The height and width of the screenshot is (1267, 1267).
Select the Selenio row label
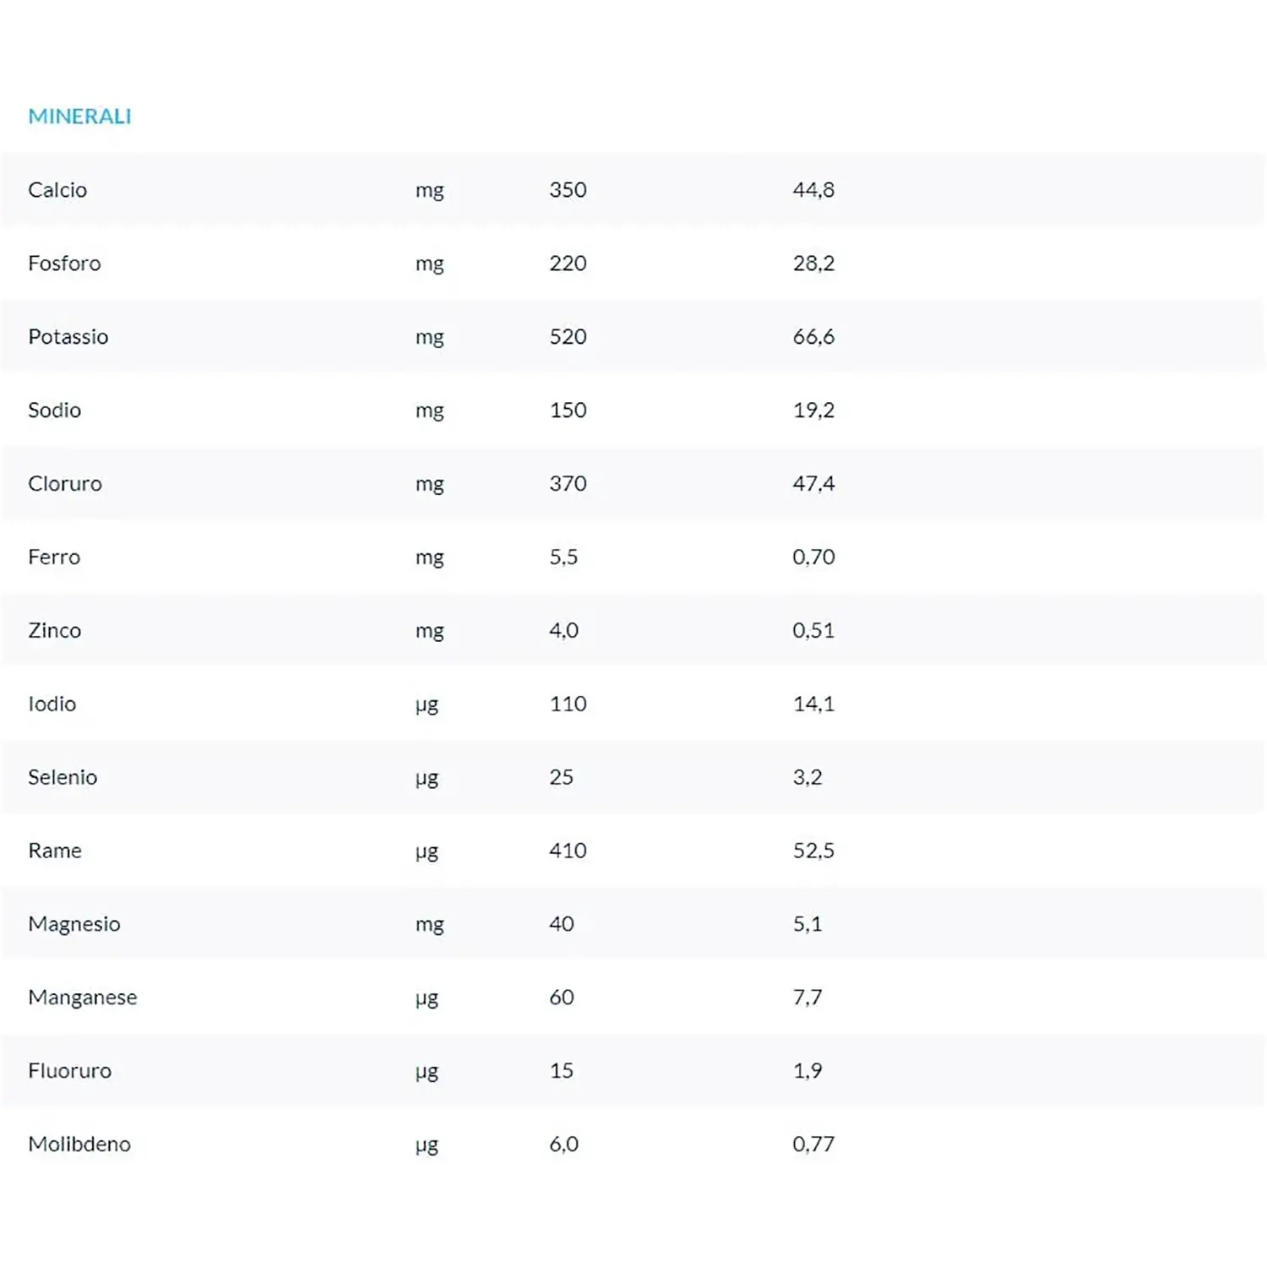click(x=63, y=778)
